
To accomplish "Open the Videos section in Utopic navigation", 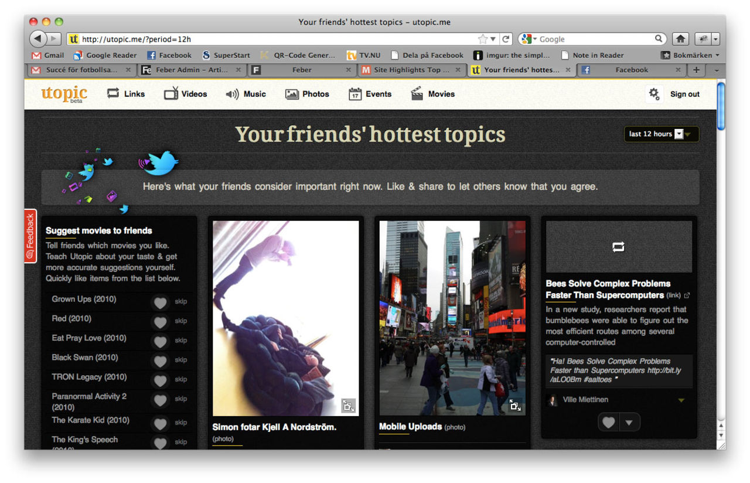I will [186, 94].
